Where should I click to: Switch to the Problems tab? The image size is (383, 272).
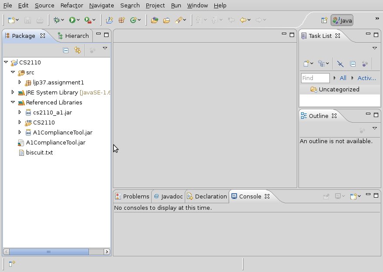click(x=132, y=196)
